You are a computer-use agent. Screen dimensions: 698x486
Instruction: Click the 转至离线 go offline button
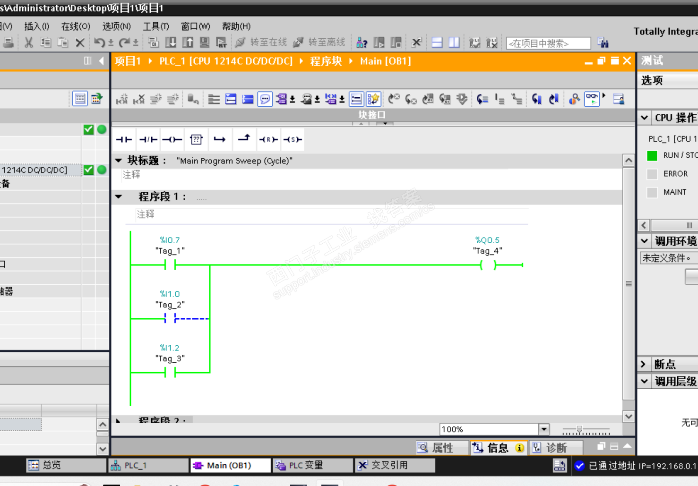(x=319, y=43)
